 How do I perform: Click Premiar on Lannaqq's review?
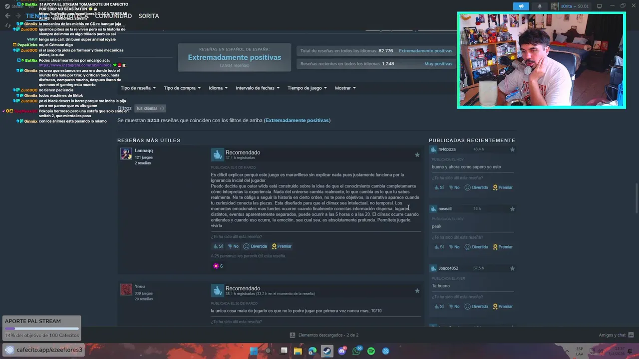tap(282, 246)
